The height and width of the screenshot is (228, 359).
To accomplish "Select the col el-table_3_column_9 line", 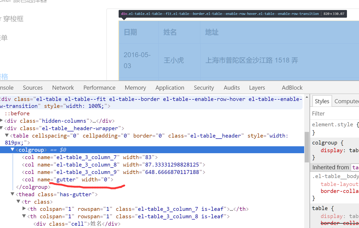I will point(113,172).
